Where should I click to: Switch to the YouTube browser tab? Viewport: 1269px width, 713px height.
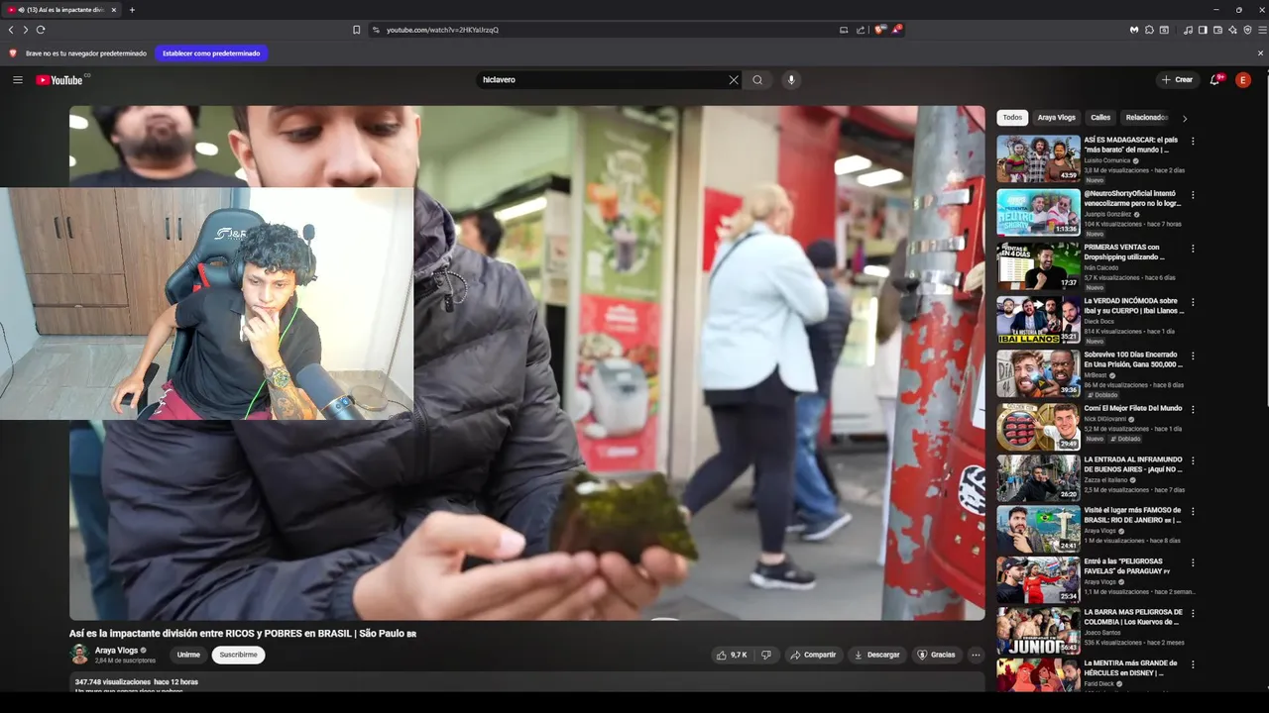(61, 10)
